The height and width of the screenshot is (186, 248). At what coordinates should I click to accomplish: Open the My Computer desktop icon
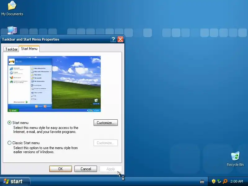coord(12,30)
